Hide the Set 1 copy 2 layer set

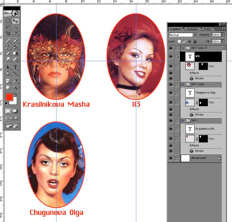(171, 48)
